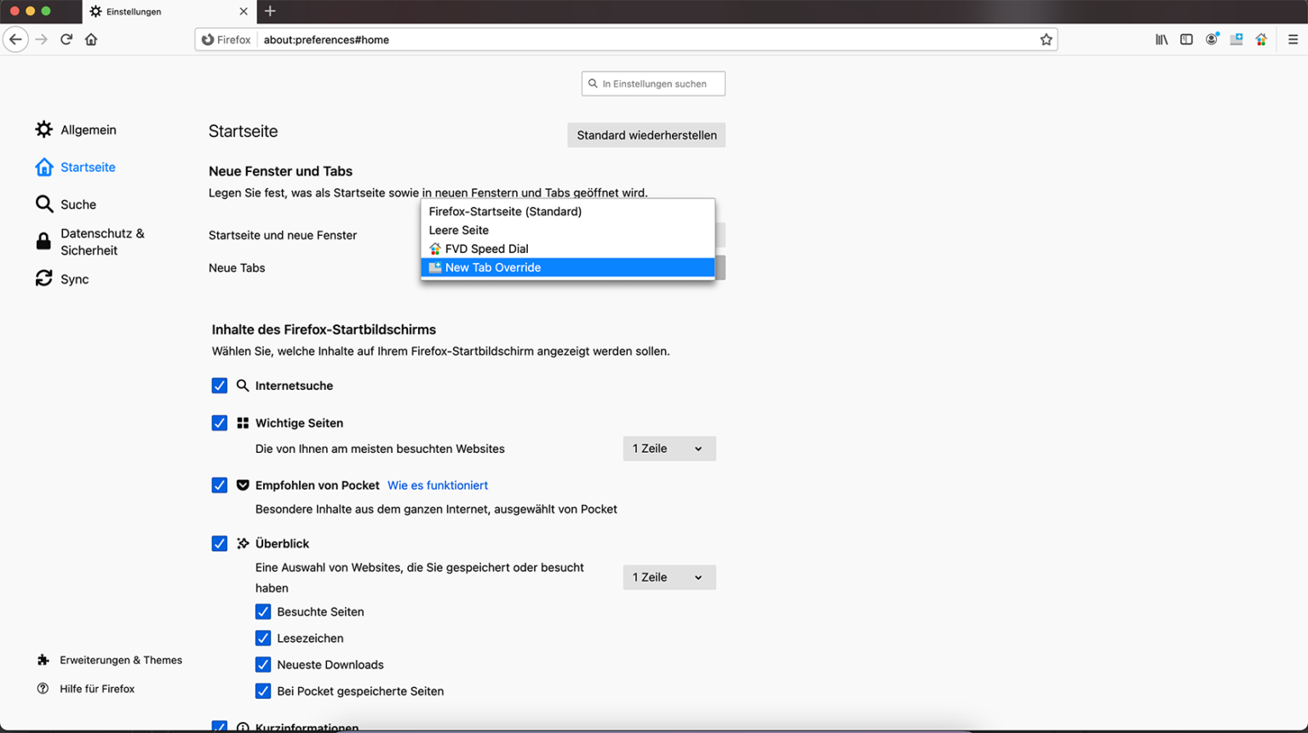Go back using the back arrow
Viewport: 1308px width, 733px height.
click(x=15, y=39)
